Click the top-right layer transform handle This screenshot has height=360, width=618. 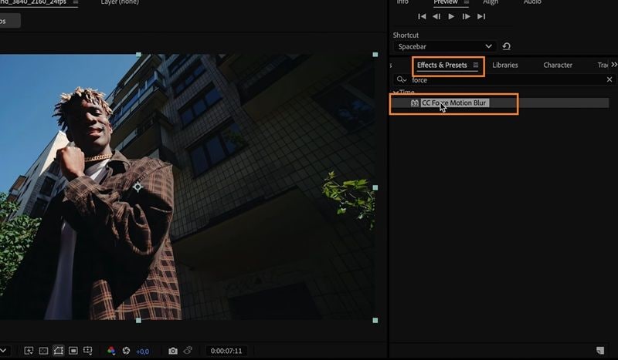tap(375, 54)
